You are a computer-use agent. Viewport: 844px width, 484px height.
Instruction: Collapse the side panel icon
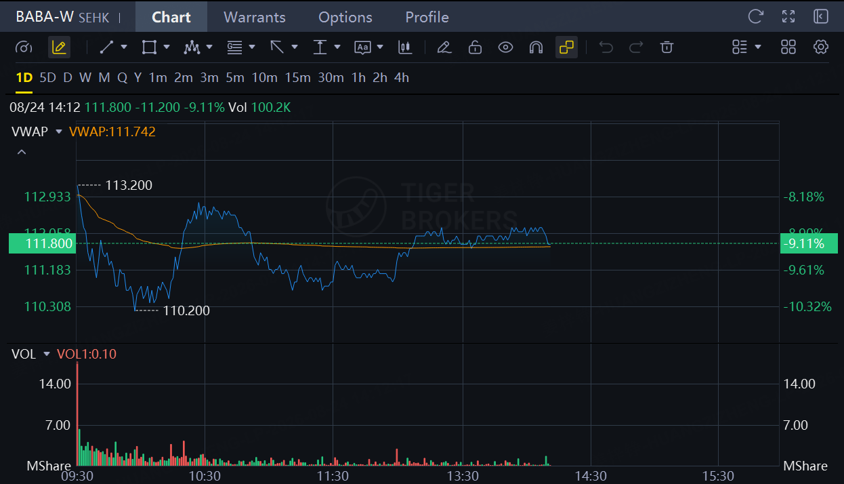click(x=821, y=17)
